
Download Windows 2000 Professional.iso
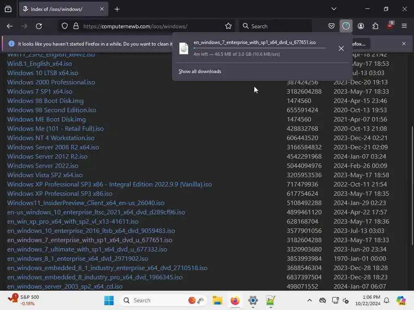51,82
